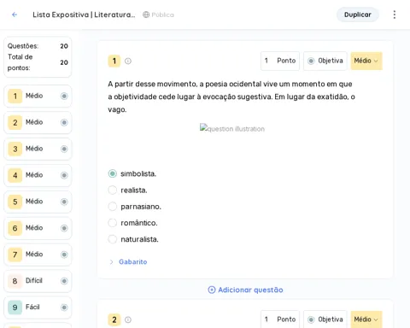Select the 'romântico.' answer option
Screen dimensions: 410x328
(x=113, y=223)
